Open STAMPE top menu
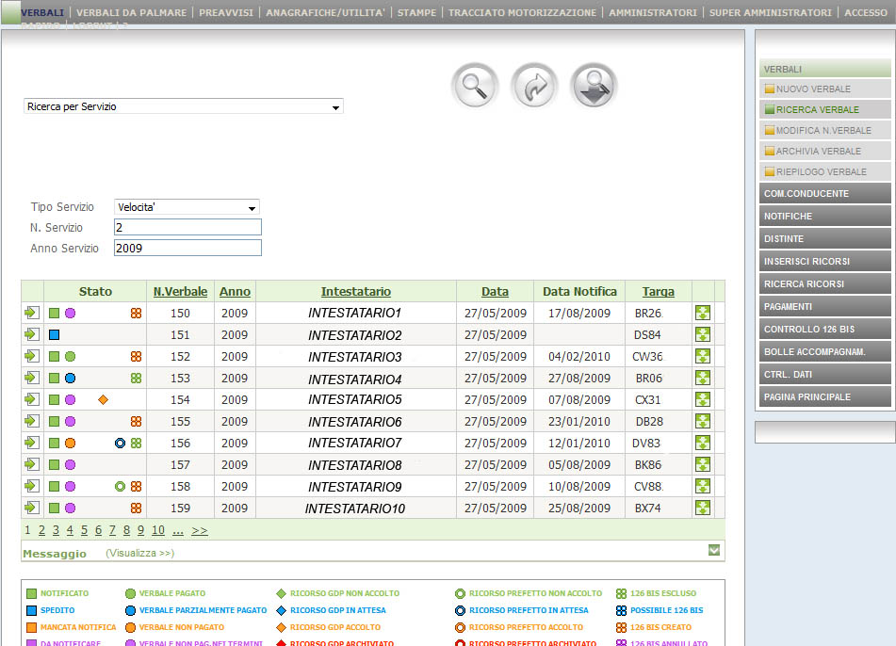Screen dimensions: 896x646 tap(416, 12)
